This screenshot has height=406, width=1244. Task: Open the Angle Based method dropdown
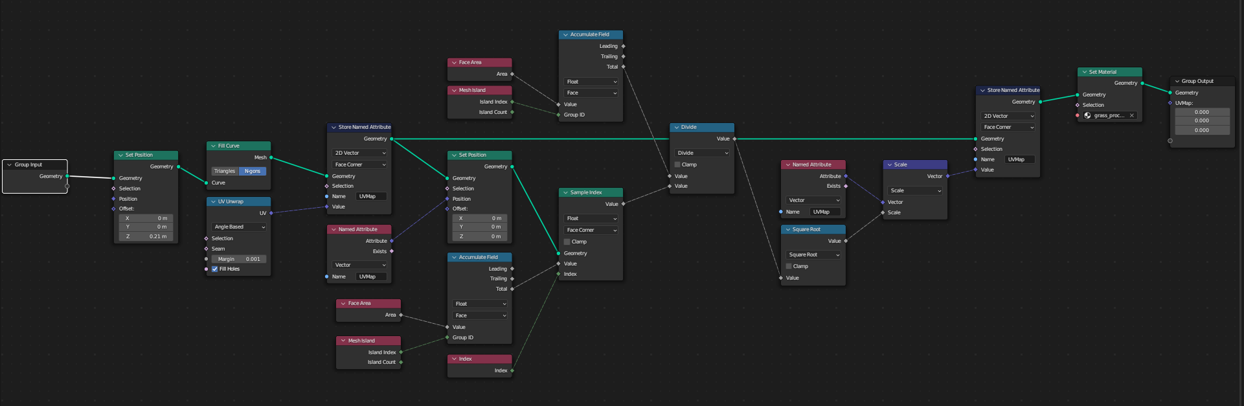pyautogui.click(x=239, y=227)
